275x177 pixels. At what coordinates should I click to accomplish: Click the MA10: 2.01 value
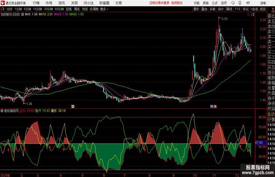tap(45, 15)
